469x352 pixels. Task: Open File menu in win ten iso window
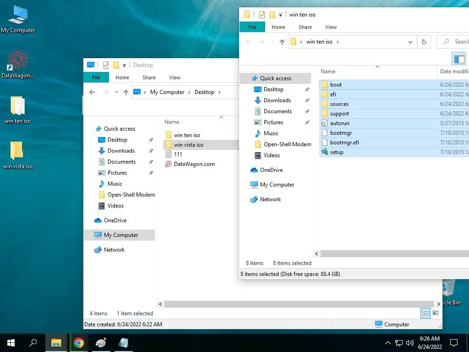point(252,27)
